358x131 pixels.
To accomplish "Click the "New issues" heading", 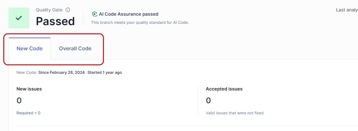I will point(29,89).
